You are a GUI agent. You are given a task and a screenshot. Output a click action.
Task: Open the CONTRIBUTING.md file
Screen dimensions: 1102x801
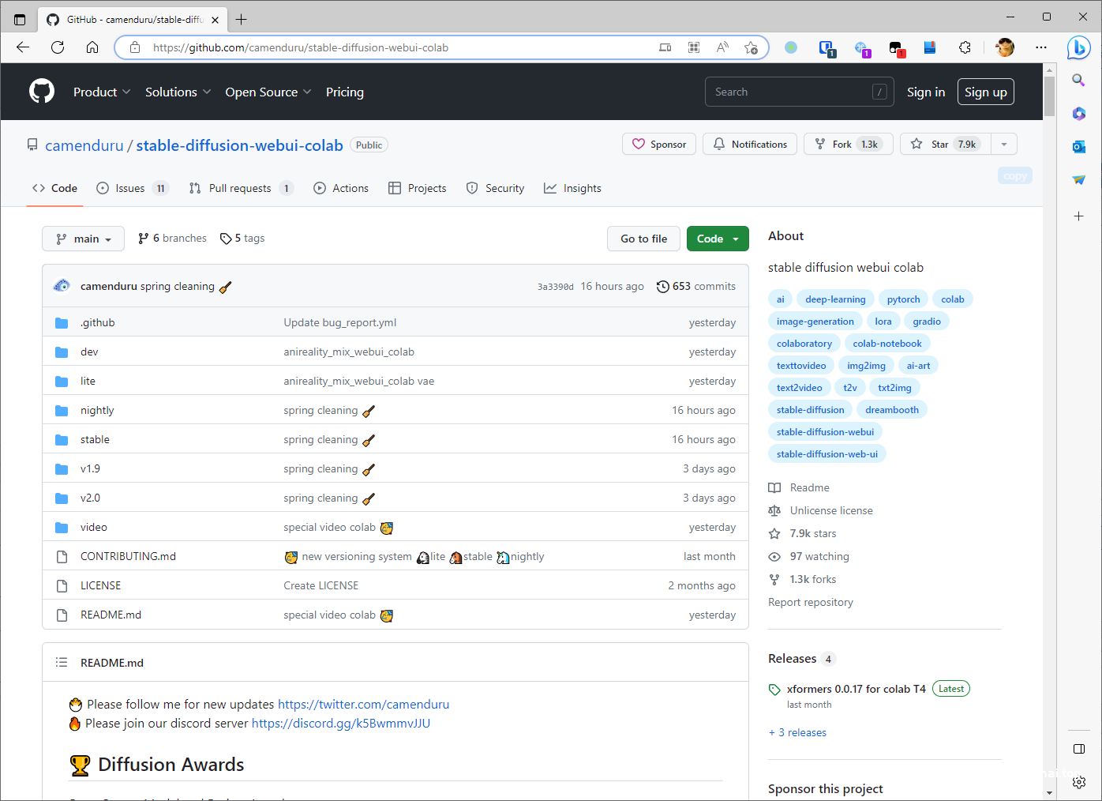pyautogui.click(x=128, y=556)
